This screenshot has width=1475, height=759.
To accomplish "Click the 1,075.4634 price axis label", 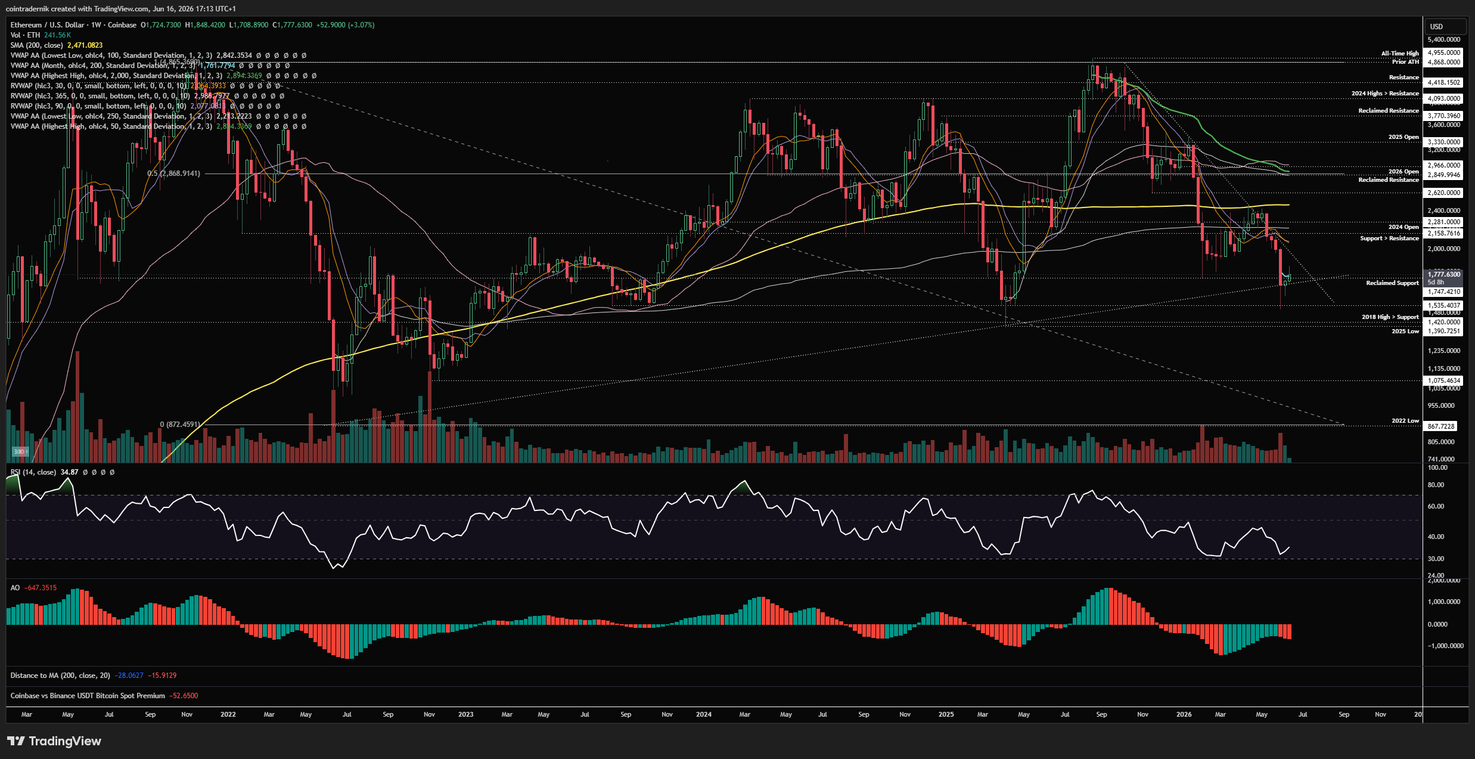I will click(1444, 380).
